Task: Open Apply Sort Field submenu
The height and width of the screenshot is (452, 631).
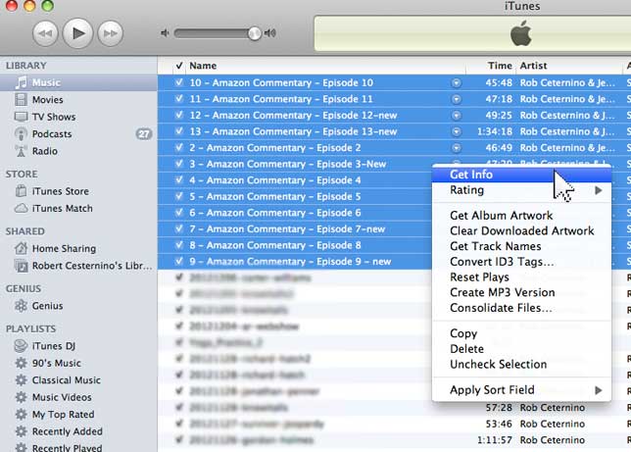Action: click(521, 390)
